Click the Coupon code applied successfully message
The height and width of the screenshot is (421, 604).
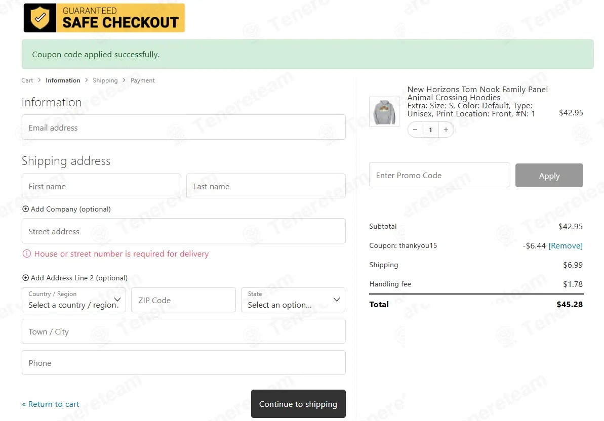click(96, 54)
